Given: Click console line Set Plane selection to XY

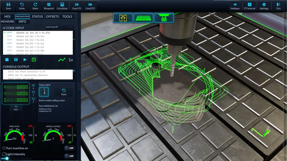Looking at the screenshot, I should (27, 72).
